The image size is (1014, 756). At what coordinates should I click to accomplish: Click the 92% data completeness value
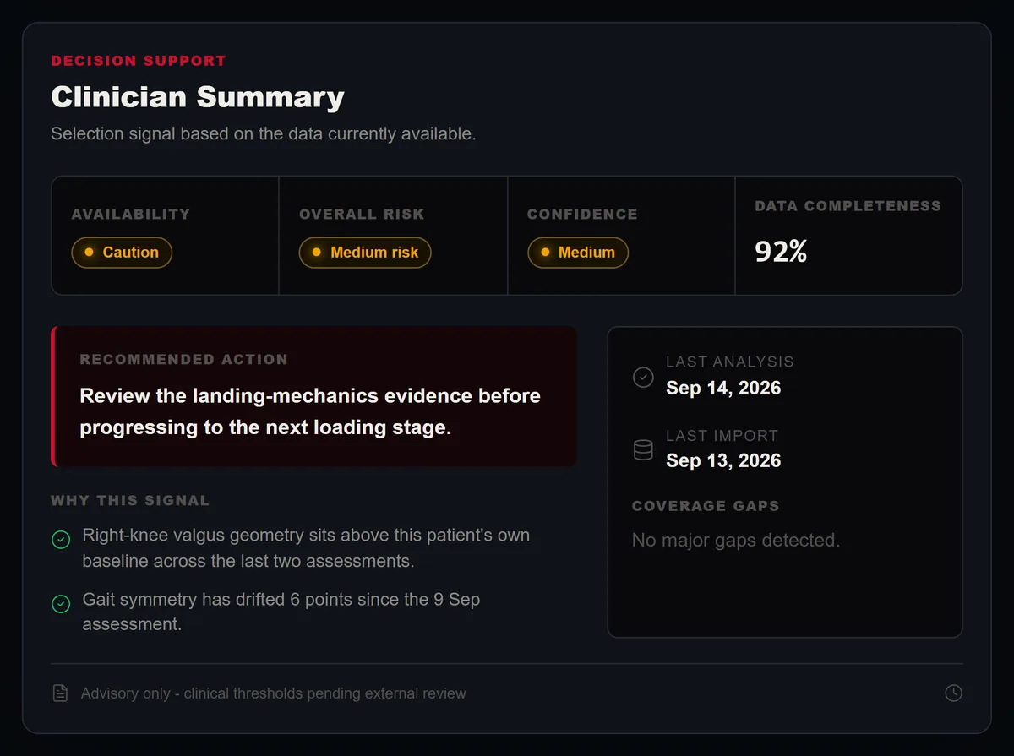tap(781, 251)
